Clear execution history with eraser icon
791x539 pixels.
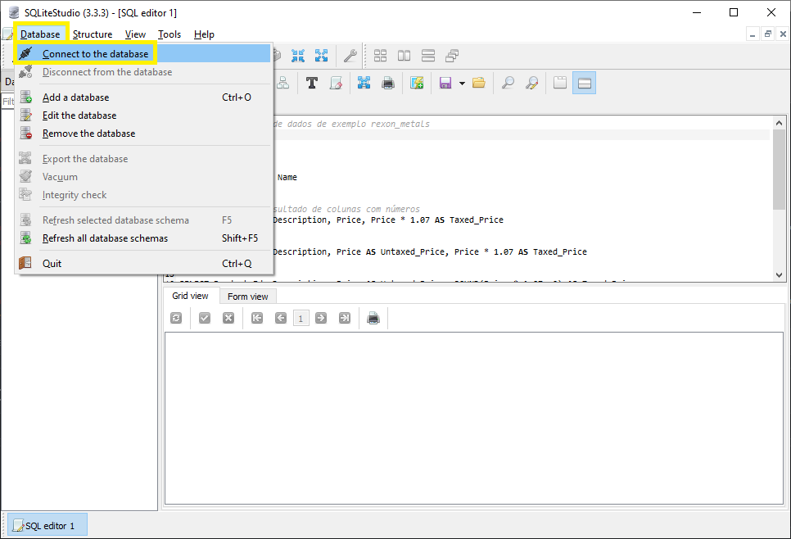click(x=336, y=83)
